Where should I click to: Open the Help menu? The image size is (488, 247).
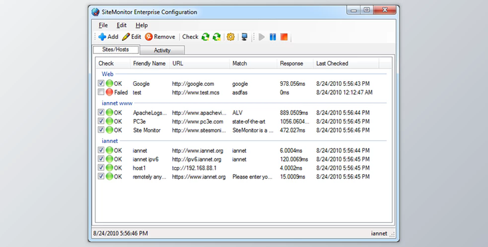click(x=142, y=25)
